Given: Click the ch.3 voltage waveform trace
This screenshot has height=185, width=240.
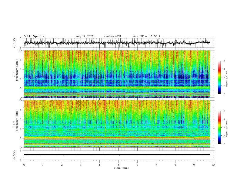Looking at the screenshot, I should click(117, 155).
